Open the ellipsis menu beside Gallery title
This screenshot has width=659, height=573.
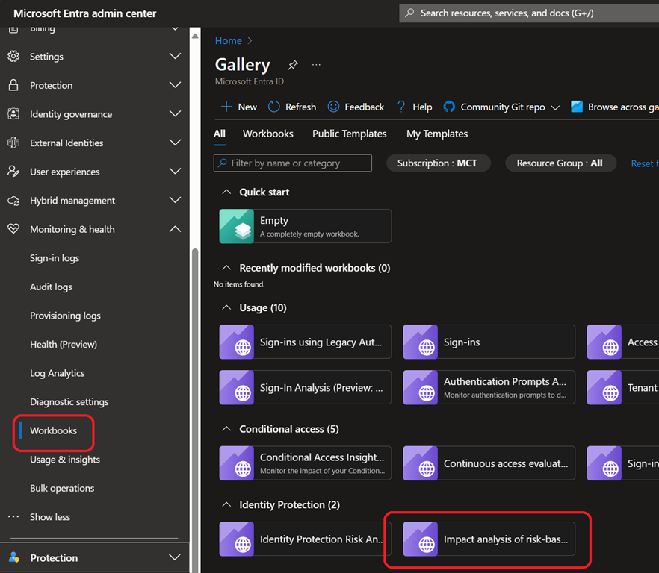pyautogui.click(x=316, y=65)
